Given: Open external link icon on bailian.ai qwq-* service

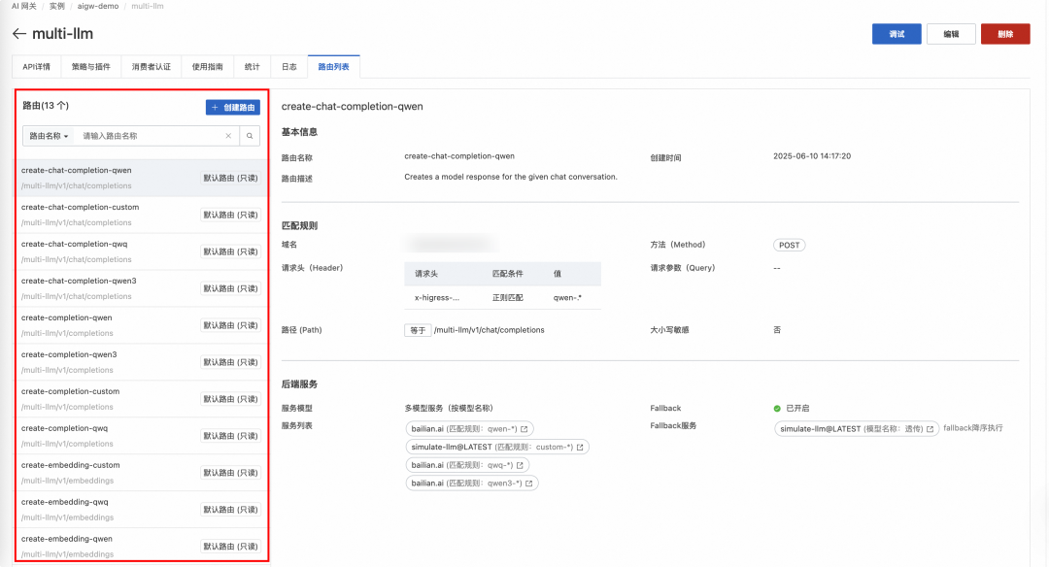Looking at the screenshot, I should [522, 465].
